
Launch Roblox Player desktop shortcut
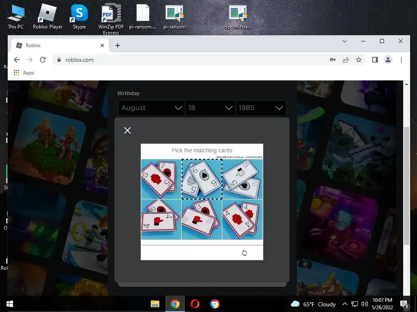(x=48, y=16)
